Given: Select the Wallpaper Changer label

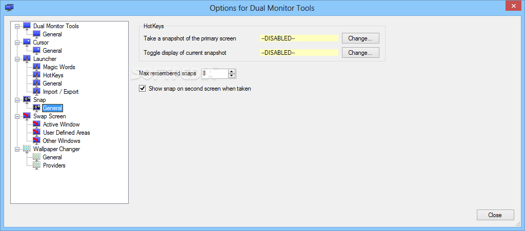Looking at the screenshot, I should tap(56, 149).
